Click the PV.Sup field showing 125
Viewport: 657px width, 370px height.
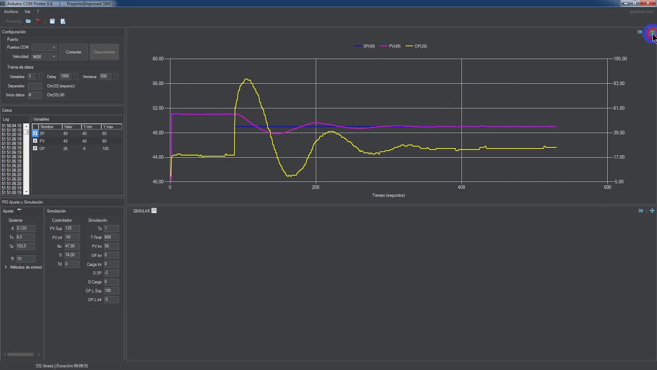point(72,228)
